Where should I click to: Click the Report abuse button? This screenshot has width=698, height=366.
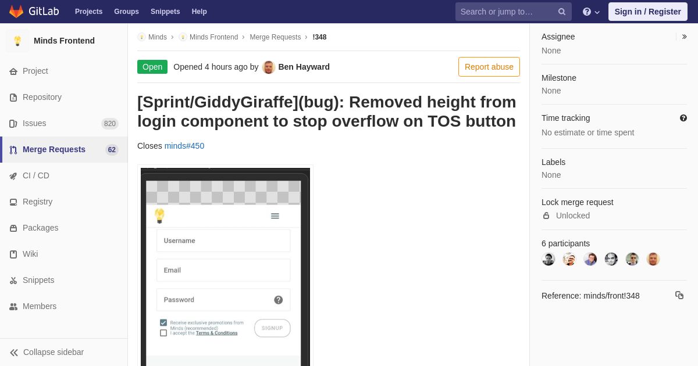(x=489, y=67)
